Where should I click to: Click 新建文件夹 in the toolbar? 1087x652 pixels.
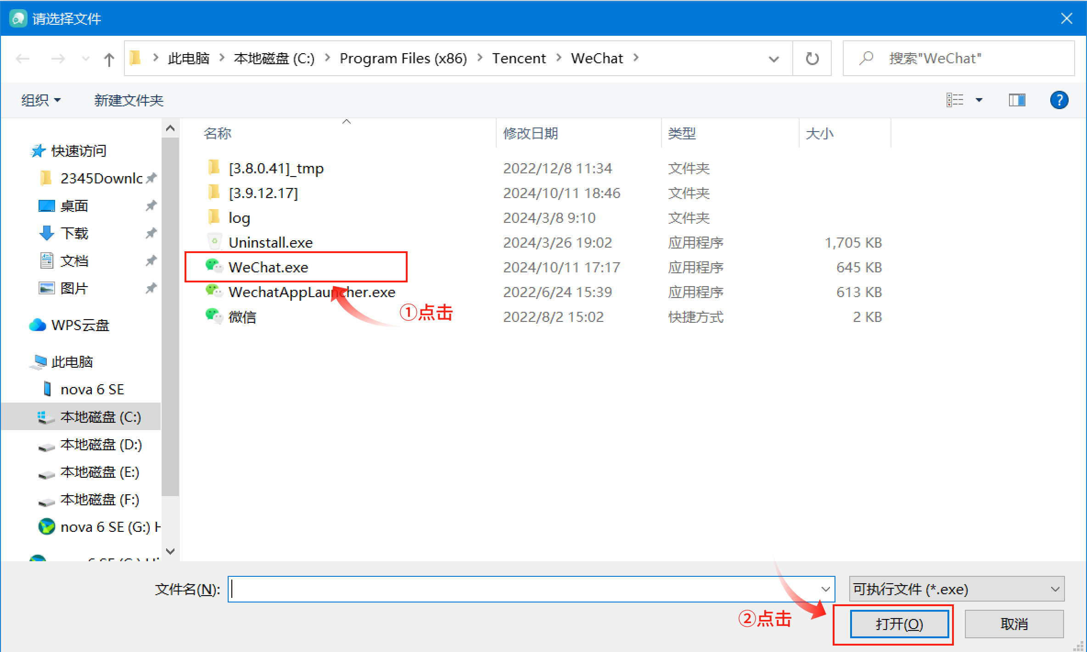(129, 100)
